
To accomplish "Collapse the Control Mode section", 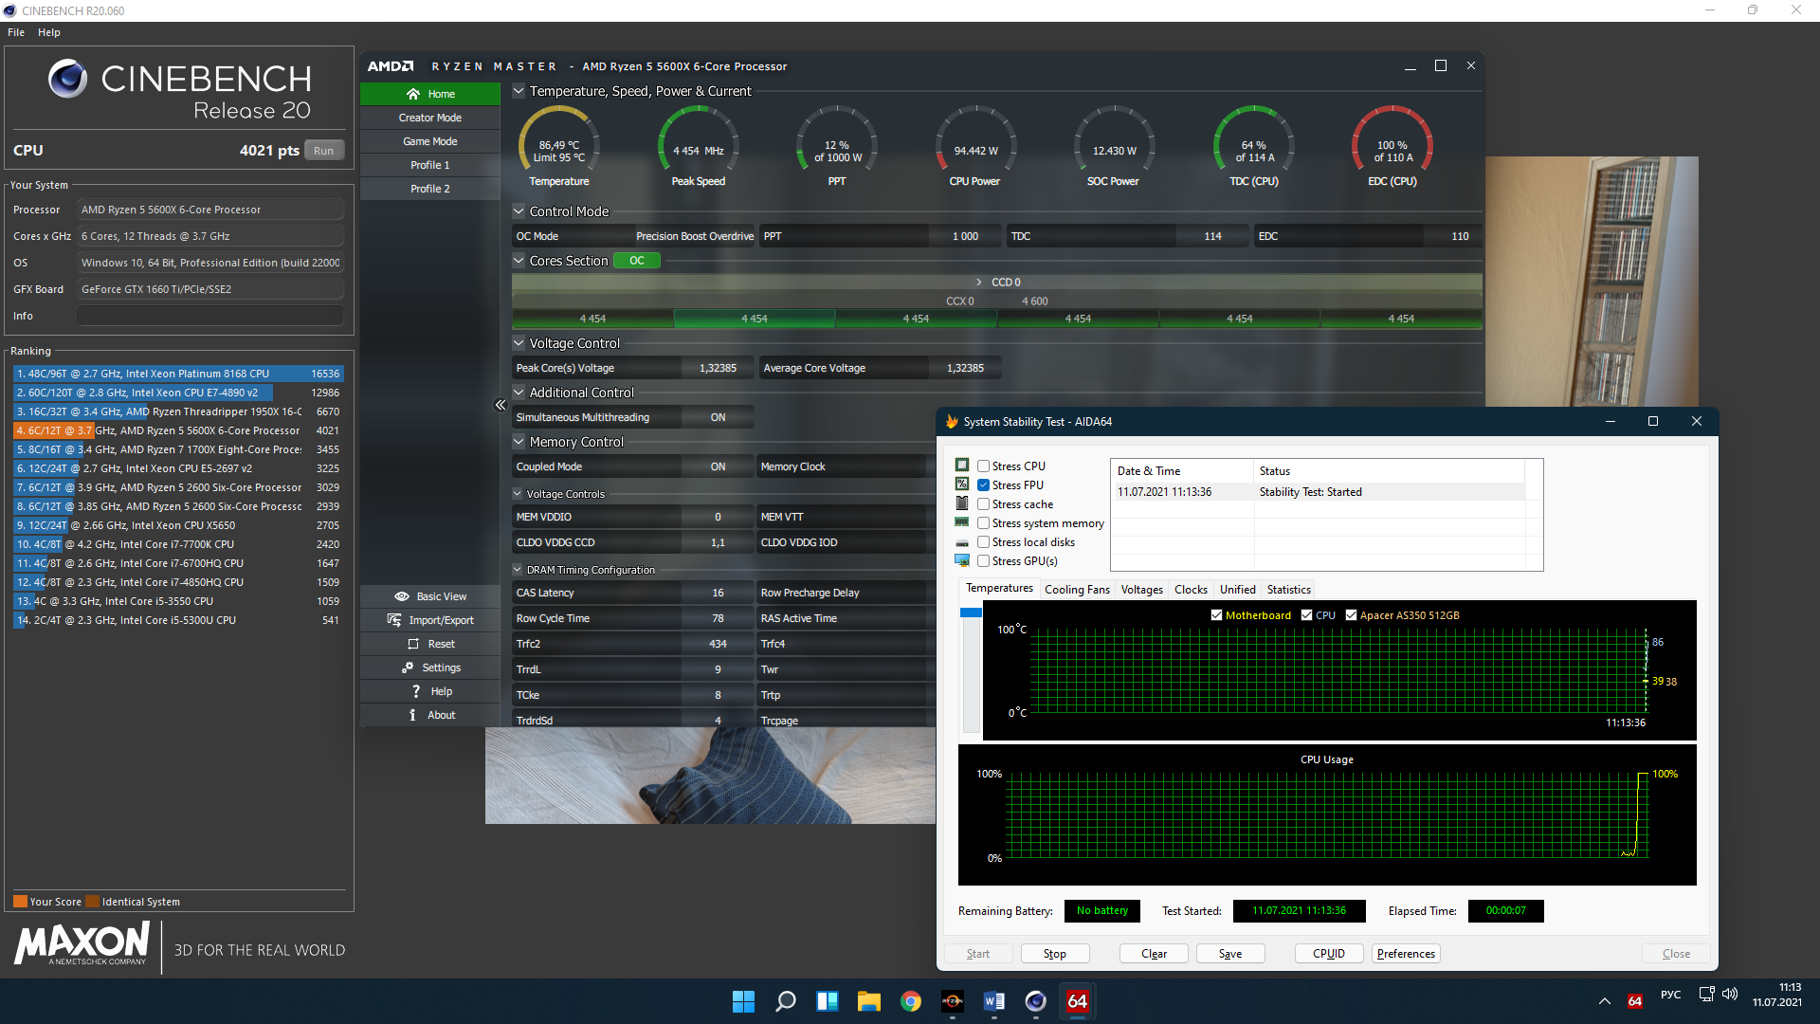I will [519, 211].
